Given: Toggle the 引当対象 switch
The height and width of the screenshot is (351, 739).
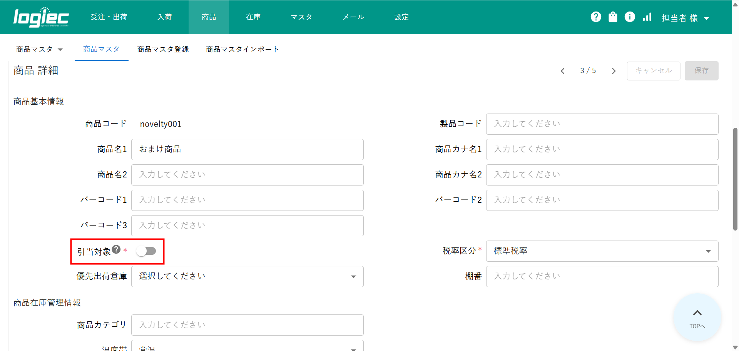Looking at the screenshot, I should 146,251.
